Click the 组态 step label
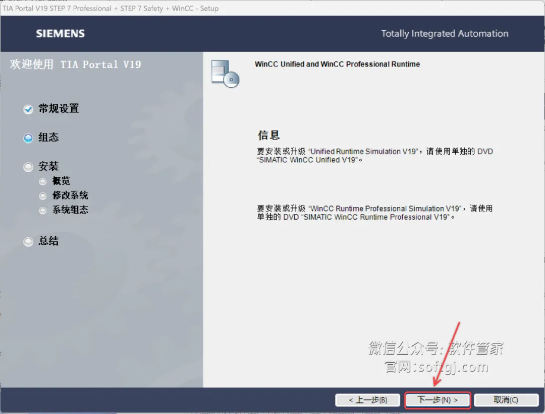The image size is (545, 414). click(x=48, y=137)
